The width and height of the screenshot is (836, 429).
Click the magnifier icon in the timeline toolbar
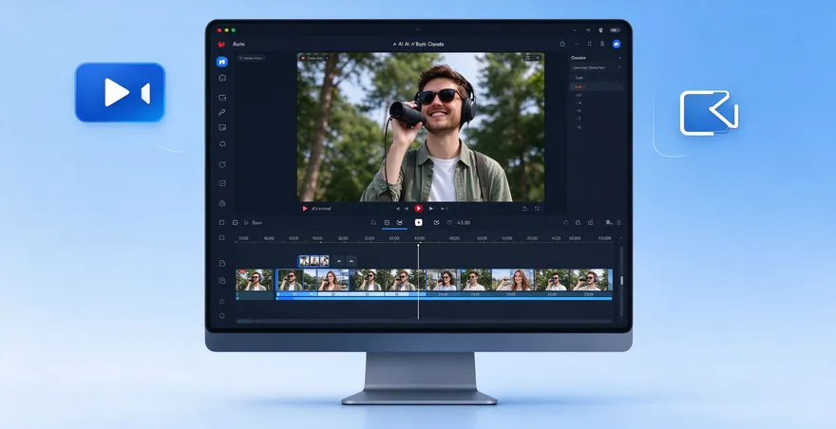(373, 223)
